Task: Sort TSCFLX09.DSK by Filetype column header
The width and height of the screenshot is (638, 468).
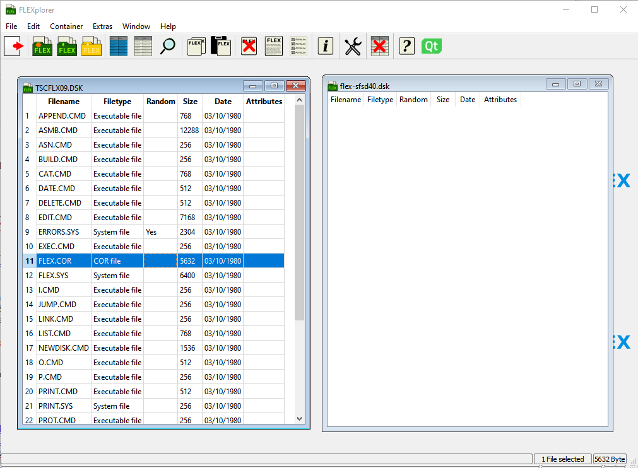Action: click(x=117, y=102)
